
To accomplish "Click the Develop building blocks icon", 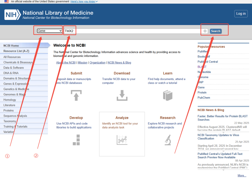I will [x=76, y=140].
